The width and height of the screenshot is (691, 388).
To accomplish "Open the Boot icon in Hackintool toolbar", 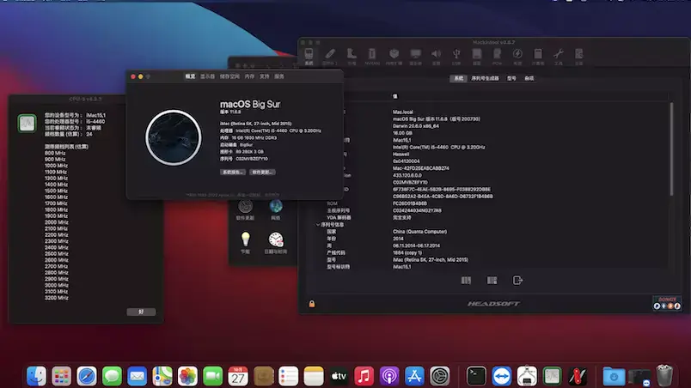I will coord(352,56).
